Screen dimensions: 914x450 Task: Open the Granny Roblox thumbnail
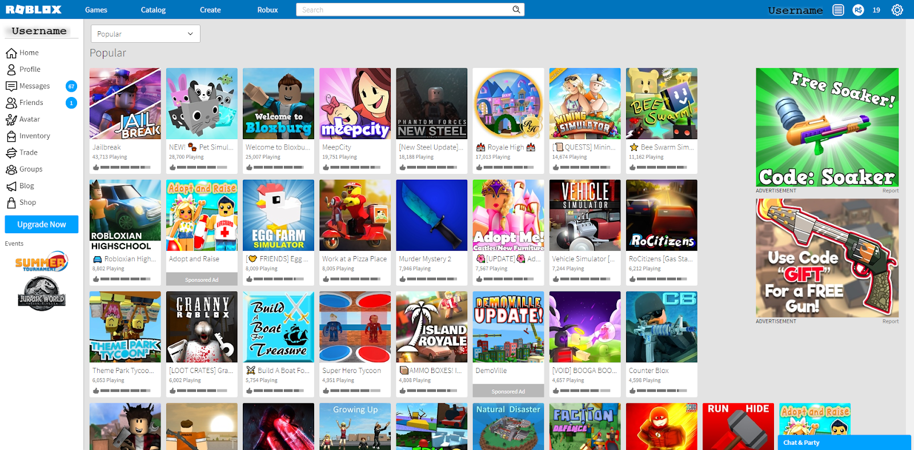(202, 327)
